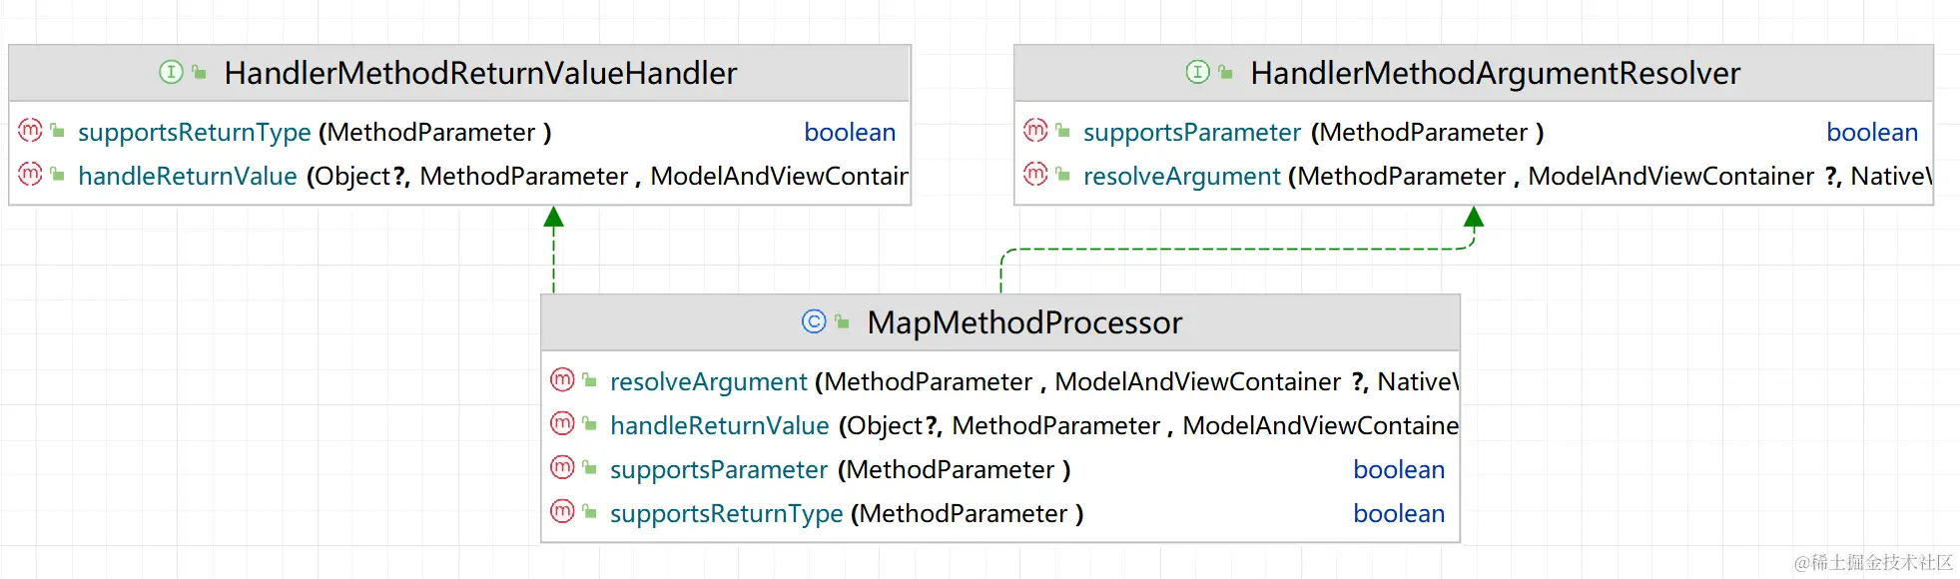Click the method icon next to resolveArgument in MapMethodProcessor
The image size is (1960, 579).
(563, 380)
